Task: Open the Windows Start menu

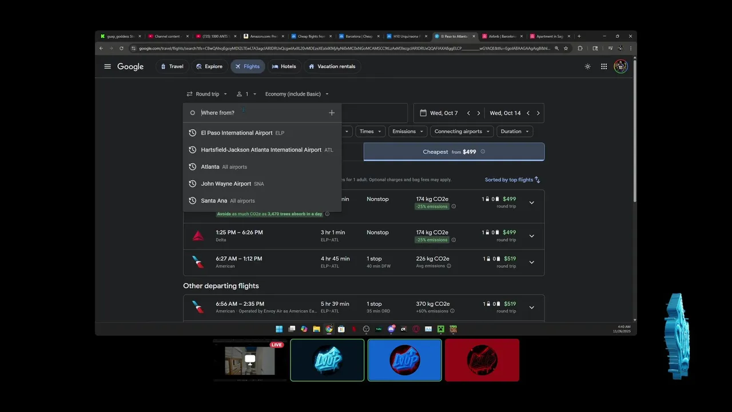Action: pyautogui.click(x=279, y=329)
